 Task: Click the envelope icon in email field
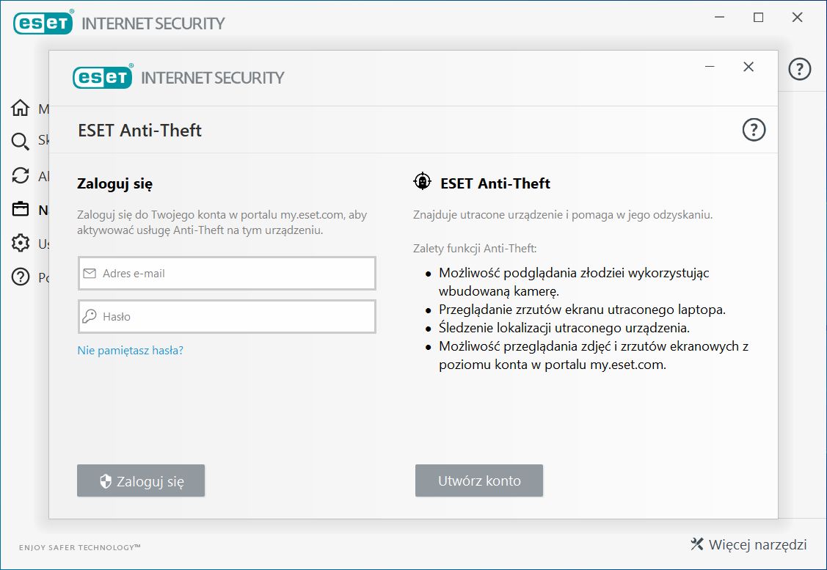[90, 273]
